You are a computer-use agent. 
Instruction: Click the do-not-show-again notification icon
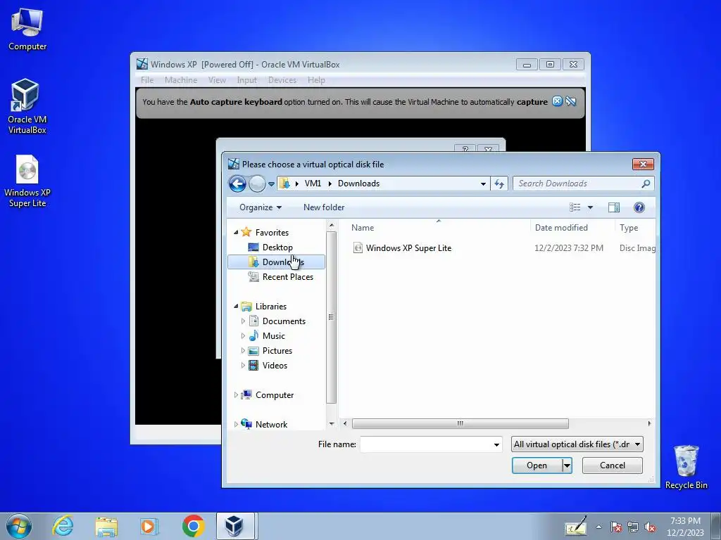[x=571, y=101]
